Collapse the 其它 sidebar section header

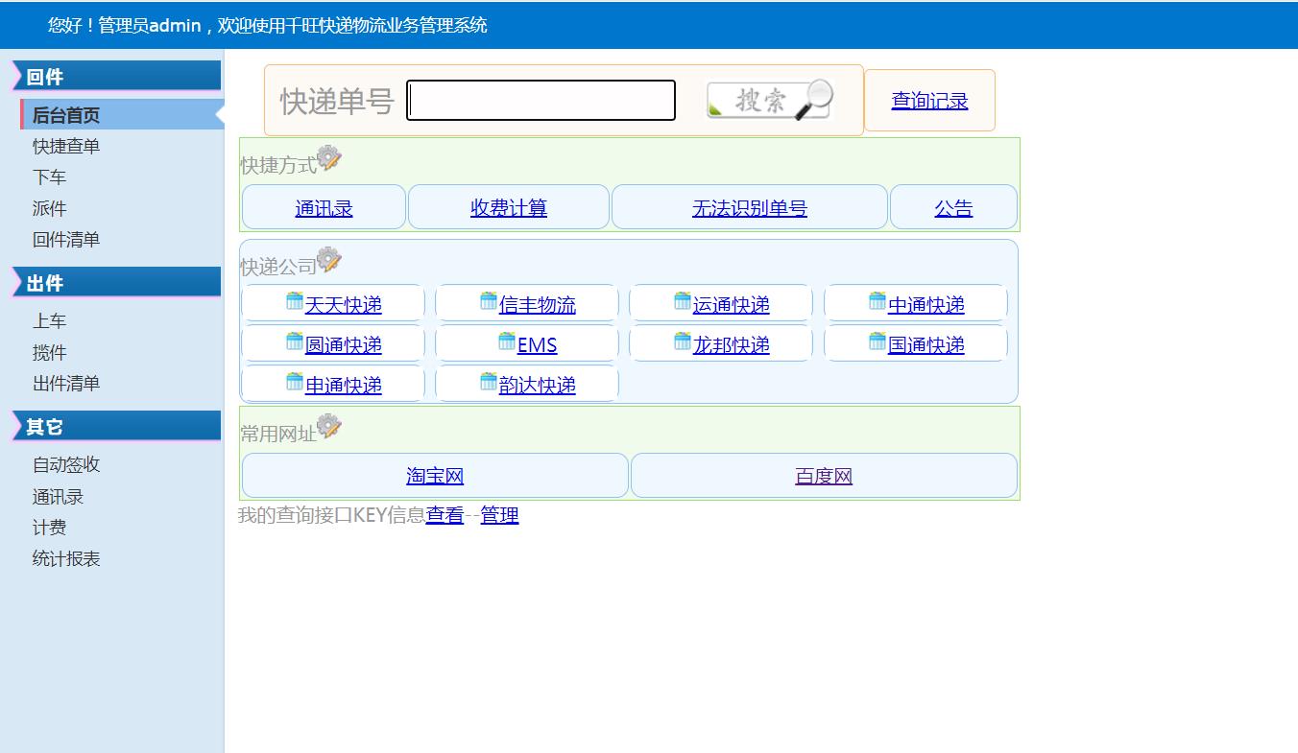click(116, 426)
